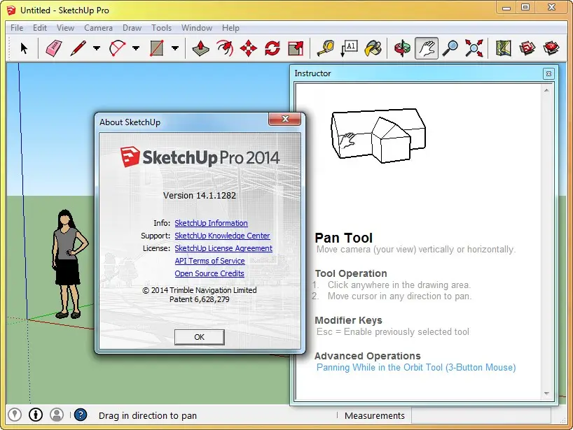
Task: Open the Rectangle tool dropdown arrow
Action: click(x=175, y=48)
